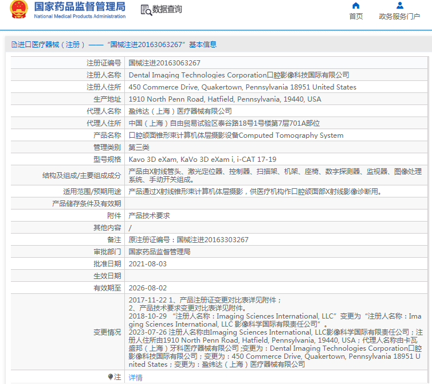Viewport: 432px width, 384px height.
Task: Click the 政务服务门户 user icon
Action: coord(400,6)
